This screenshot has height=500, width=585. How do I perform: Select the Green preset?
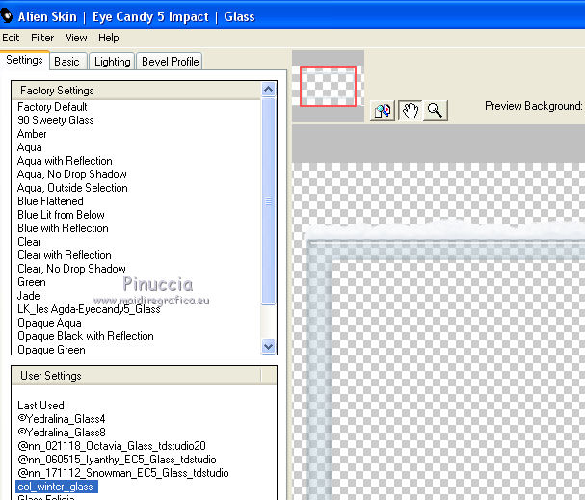coord(32,282)
